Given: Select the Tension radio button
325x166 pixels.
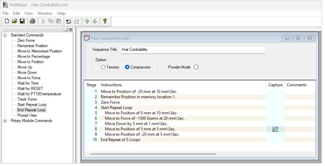Looking at the screenshot, I should coord(103,67).
